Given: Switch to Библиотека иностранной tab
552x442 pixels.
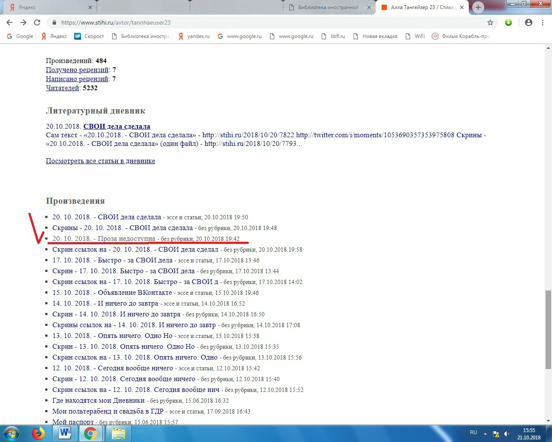Looking at the screenshot, I should pyautogui.click(x=328, y=7).
